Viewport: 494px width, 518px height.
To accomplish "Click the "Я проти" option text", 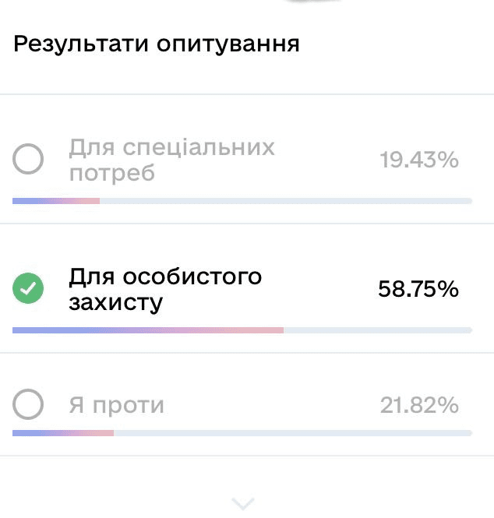I will (117, 405).
